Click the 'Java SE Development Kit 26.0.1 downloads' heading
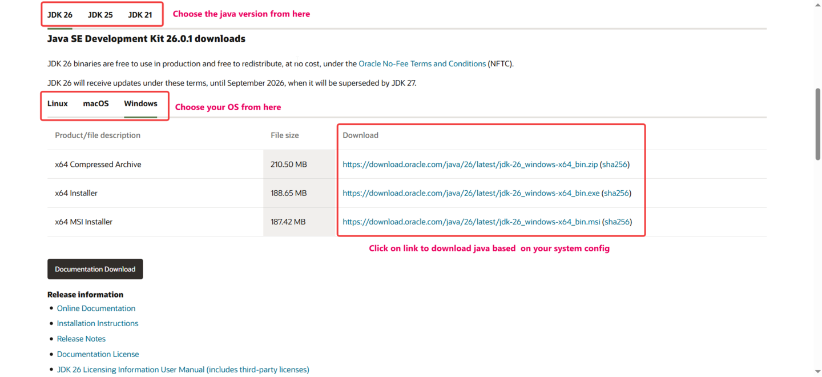This screenshot has width=822, height=377. pyautogui.click(x=146, y=39)
